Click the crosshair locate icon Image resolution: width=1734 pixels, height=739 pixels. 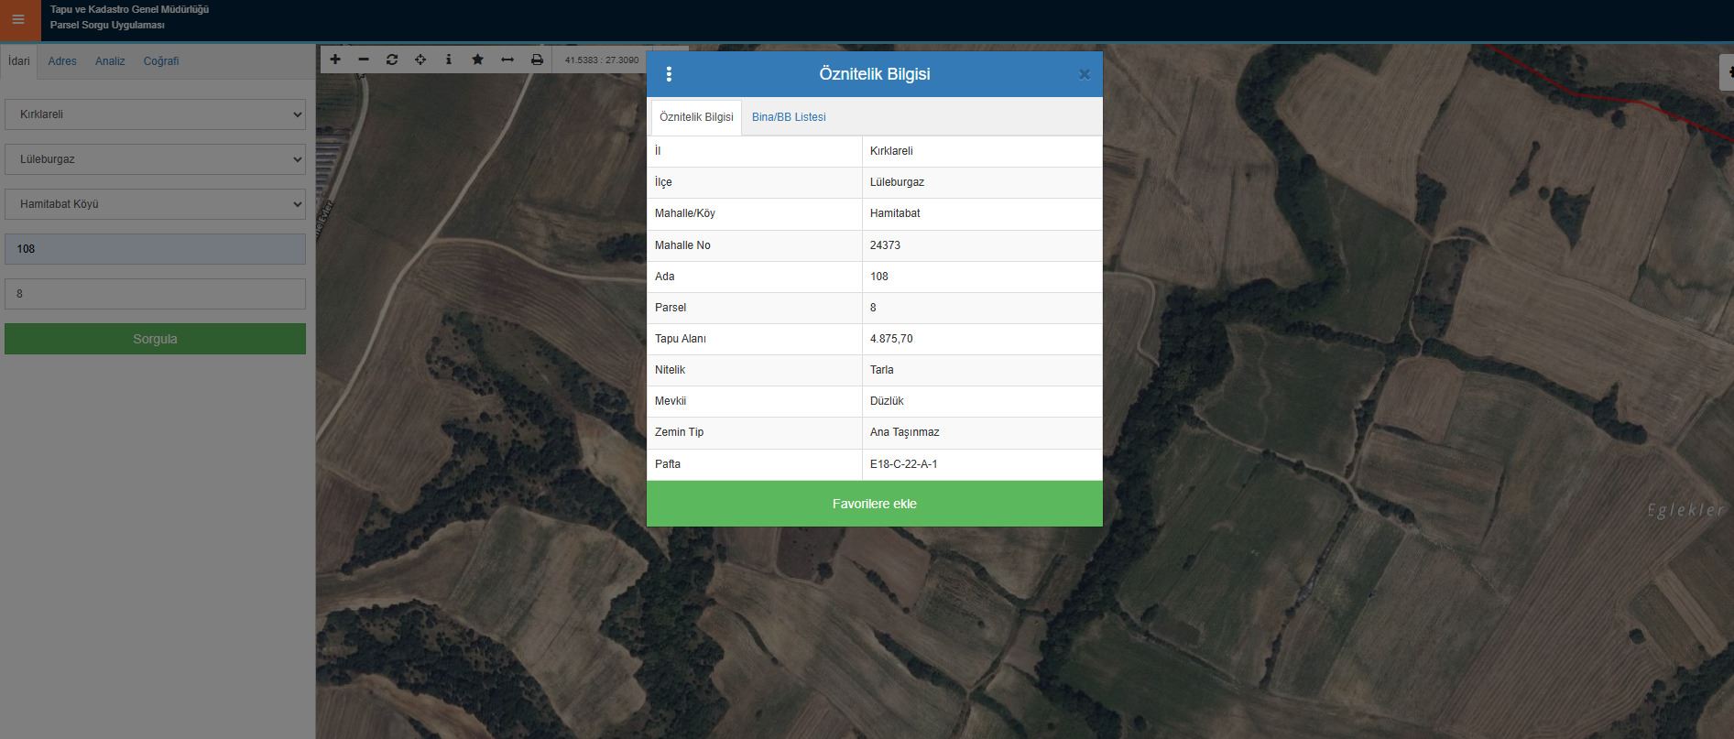pos(420,60)
